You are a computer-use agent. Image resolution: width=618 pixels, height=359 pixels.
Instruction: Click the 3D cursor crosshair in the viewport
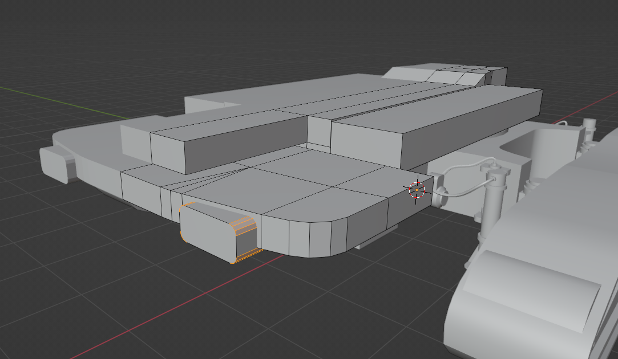[x=417, y=190]
